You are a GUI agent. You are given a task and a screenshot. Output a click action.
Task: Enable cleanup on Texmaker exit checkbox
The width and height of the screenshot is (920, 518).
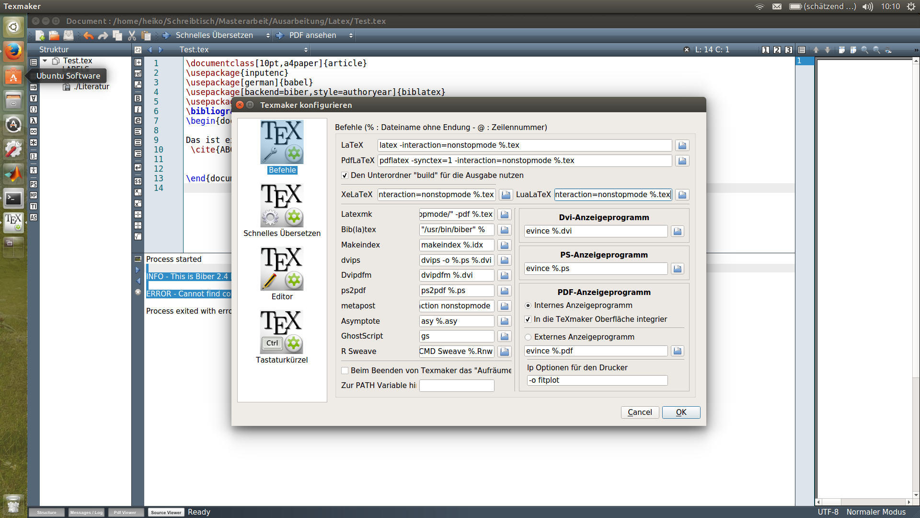(345, 371)
